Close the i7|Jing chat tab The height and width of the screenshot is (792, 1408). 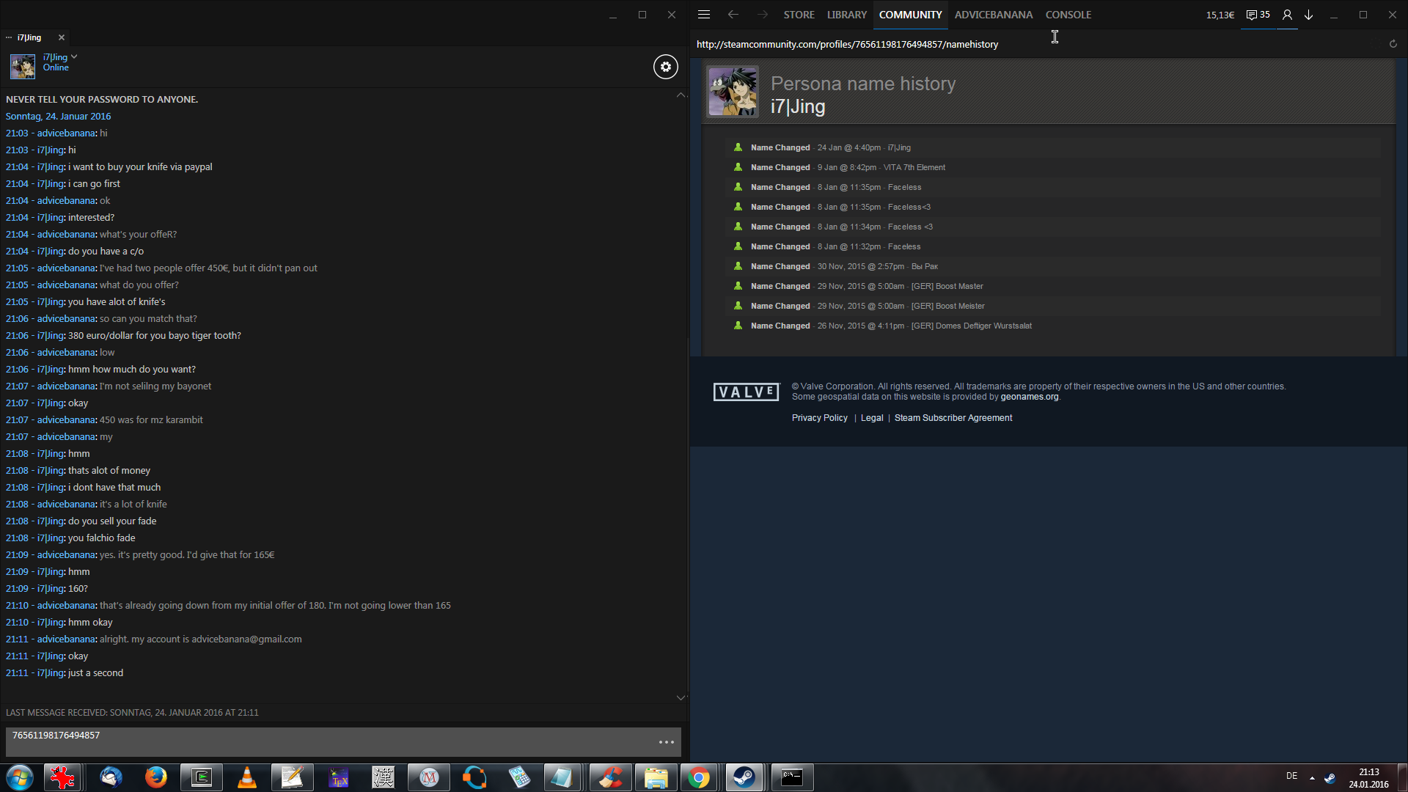pyautogui.click(x=62, y=37)
